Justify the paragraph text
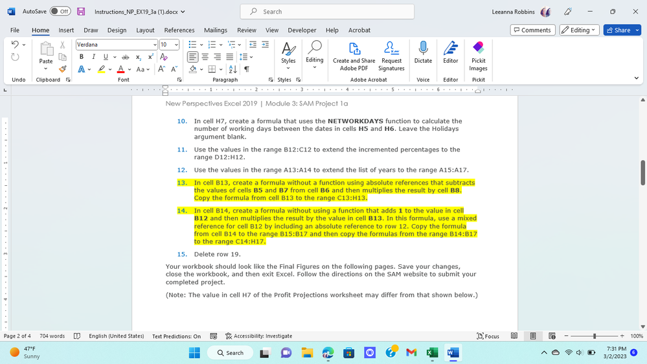This screenshot has height=364, width=647. pyautogui.click(x=230, y=57)
